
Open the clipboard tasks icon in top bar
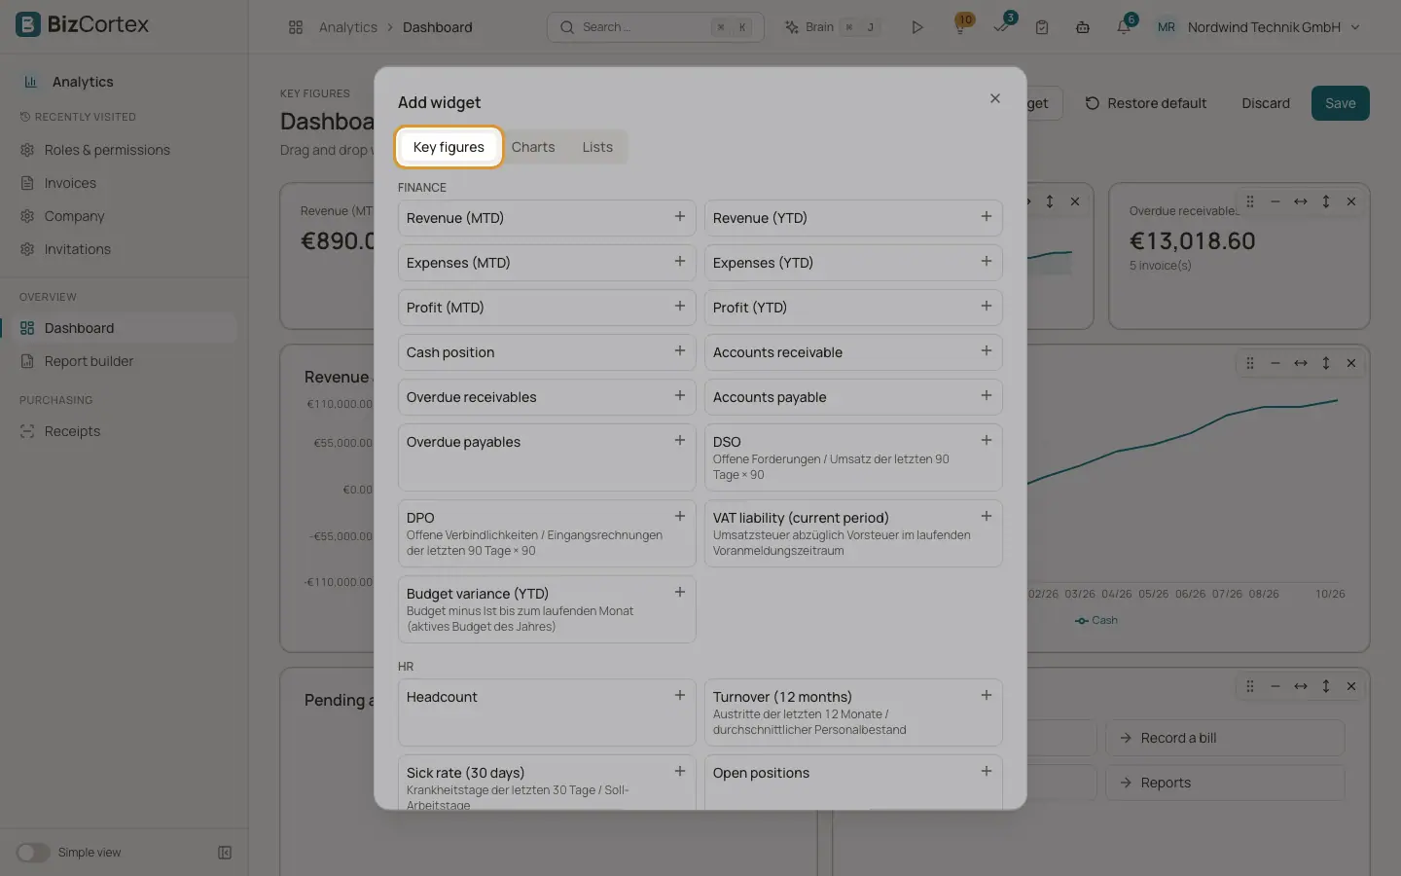coord(1042,27)
